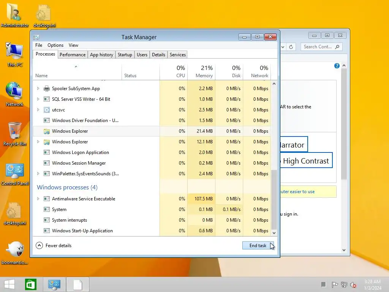Click the Control Panel window scroll down arrow

coord(344,250)
